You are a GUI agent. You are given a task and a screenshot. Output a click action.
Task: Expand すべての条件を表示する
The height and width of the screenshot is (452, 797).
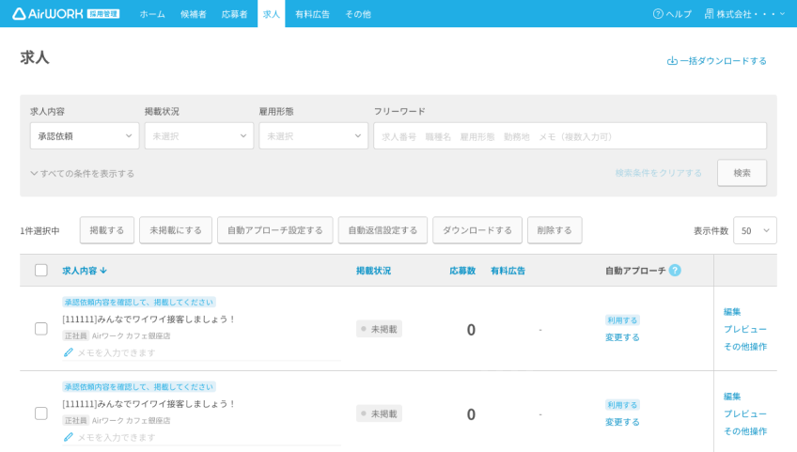point(83,174)
